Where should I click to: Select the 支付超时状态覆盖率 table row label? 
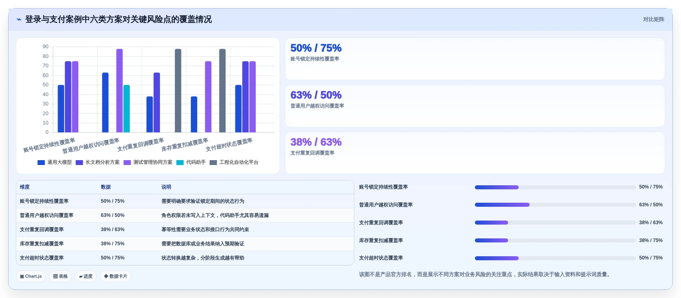(x=42, y=258)
